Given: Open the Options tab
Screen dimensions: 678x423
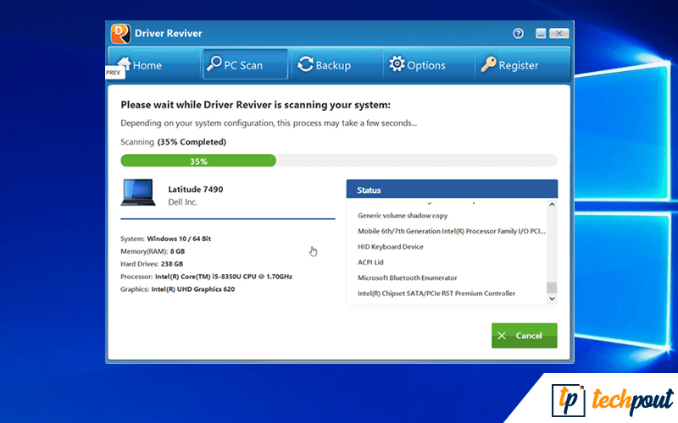Looking at the screenshot, I should point(416,65).
